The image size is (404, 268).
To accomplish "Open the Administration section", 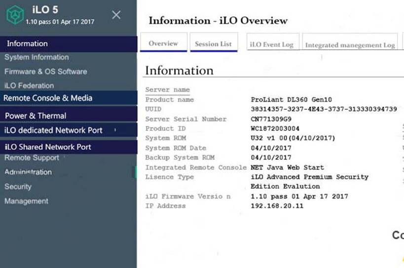I will coord(28,172).
